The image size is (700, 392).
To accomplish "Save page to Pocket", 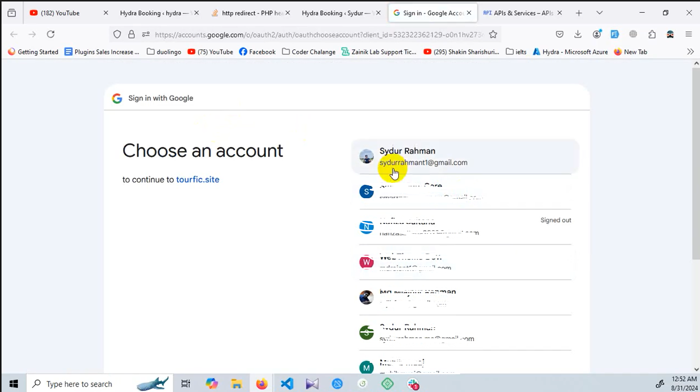I will [559, 34].
